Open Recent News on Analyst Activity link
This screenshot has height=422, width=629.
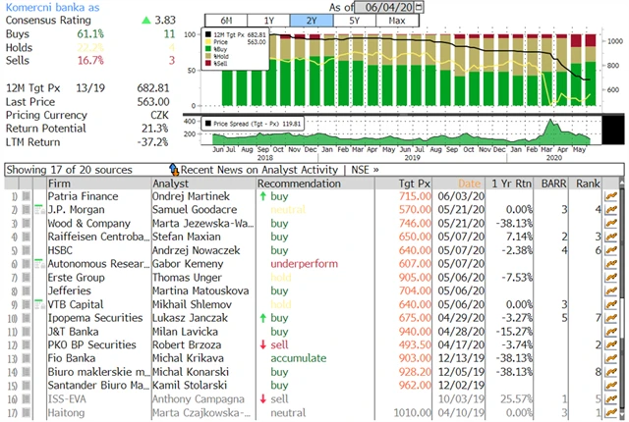click(x=259, y=170)
